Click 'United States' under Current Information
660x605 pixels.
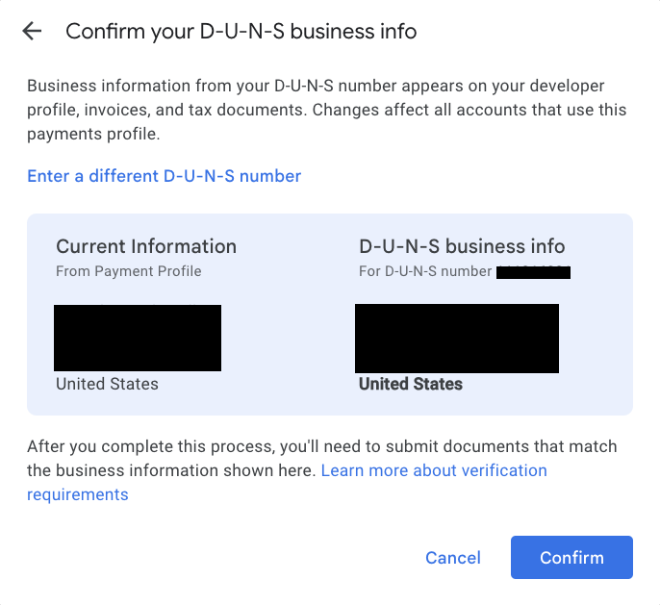tap(108, 384)
